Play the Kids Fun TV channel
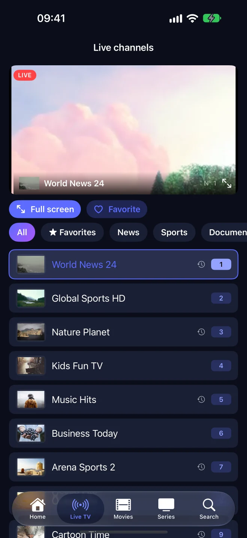Image resolution: width=247 pixels, height=538 pixels. coord(124,366)
